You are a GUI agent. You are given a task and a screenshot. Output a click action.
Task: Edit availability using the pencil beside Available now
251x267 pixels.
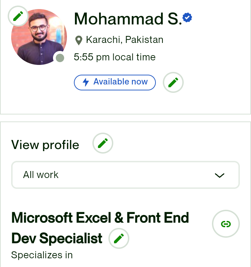tap(173, 82)
